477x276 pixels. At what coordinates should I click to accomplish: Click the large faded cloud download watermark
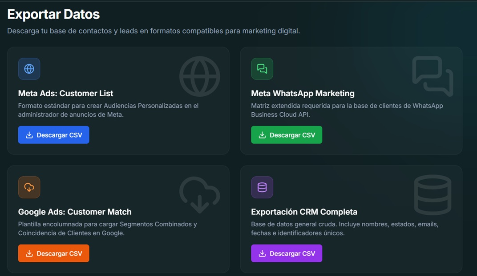pos(199,195)
